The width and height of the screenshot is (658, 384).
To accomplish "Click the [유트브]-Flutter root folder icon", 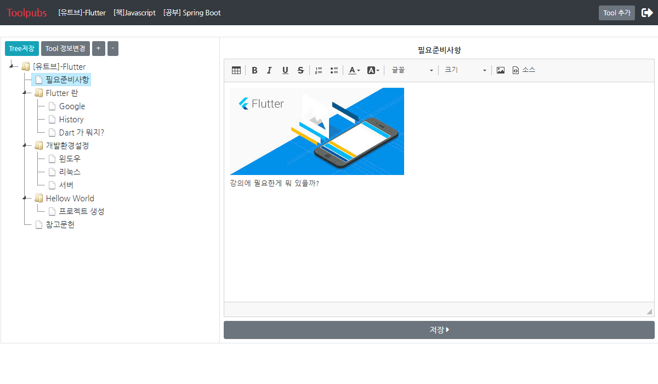I will click(25, 67).
